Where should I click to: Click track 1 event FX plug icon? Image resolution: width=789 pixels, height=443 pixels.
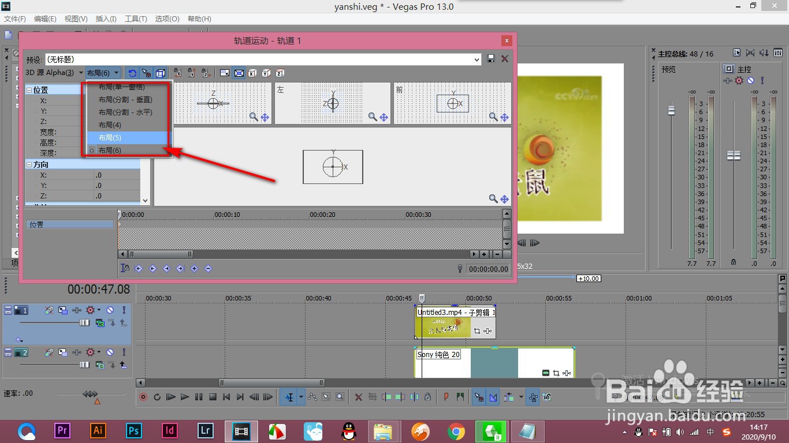(x=76, y=310)
